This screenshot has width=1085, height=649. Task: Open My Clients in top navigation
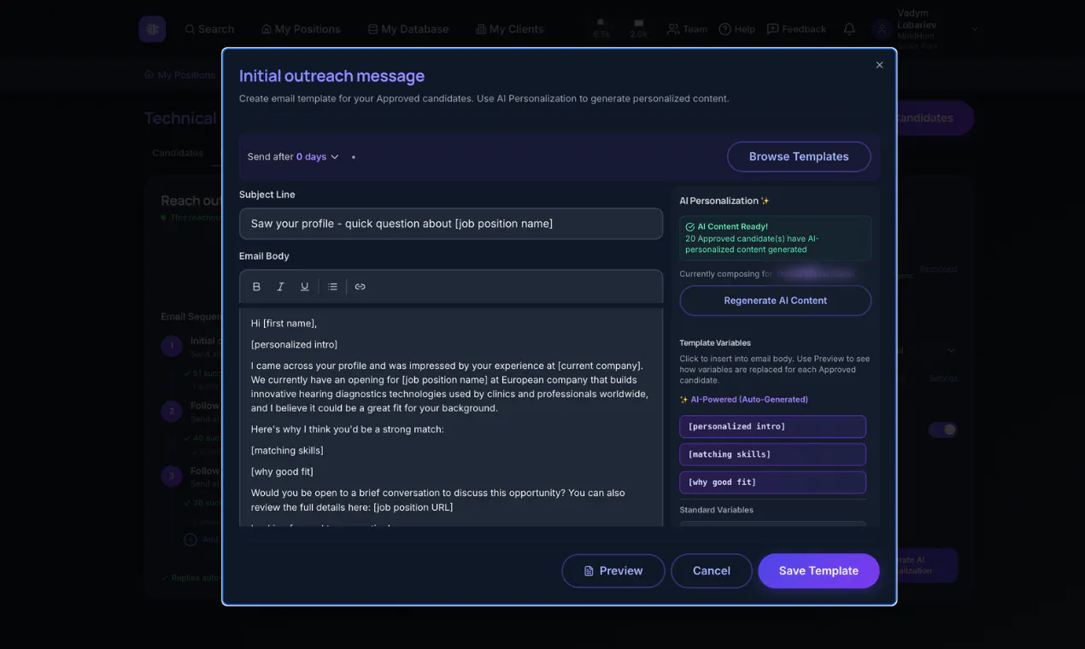point(509,29)
